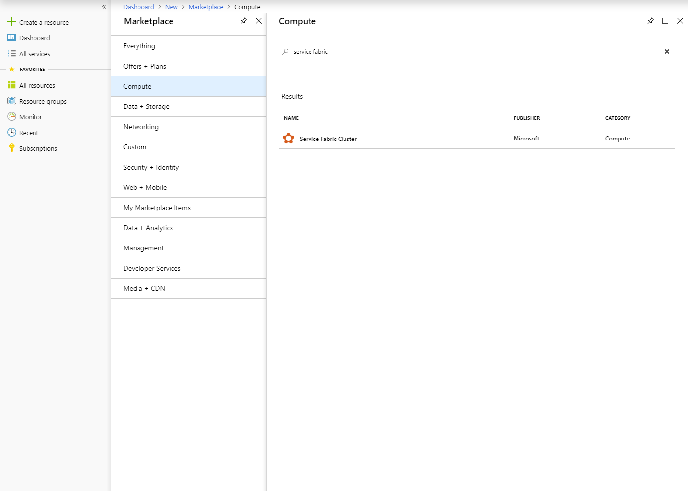This screenshot has width=688, height=491.
Task: Open the Marketplace breadcrumb link
Action: coord(206,7)
